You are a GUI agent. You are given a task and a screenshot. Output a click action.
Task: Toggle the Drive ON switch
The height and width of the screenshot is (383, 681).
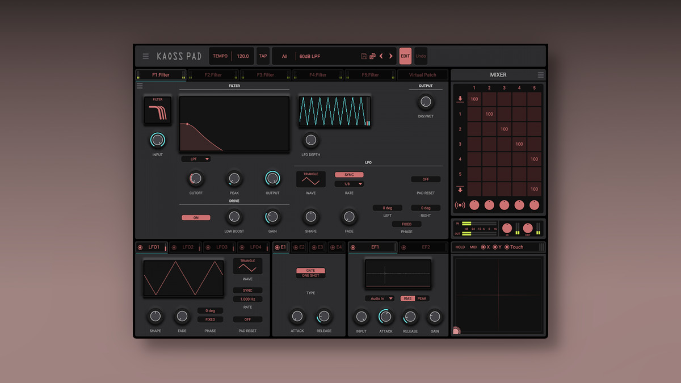point(196,217)
